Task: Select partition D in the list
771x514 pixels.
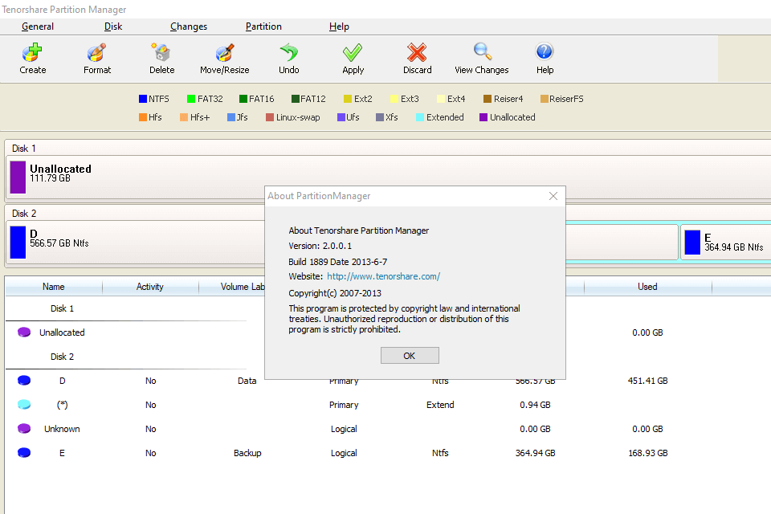Action: 62,380
